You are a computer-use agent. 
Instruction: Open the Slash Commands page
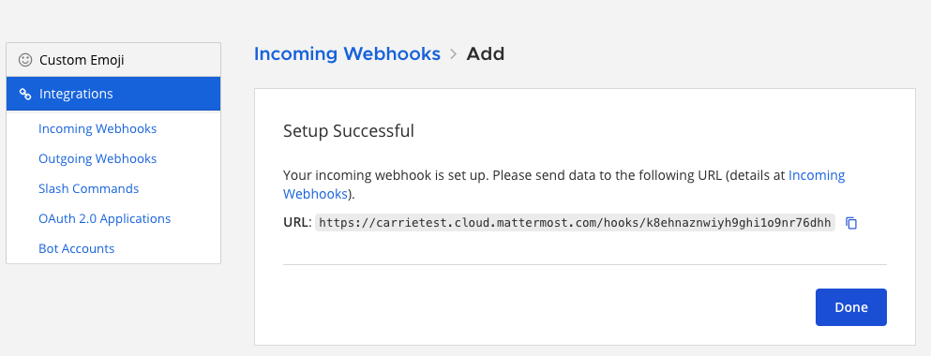click(x=88, y=188)
